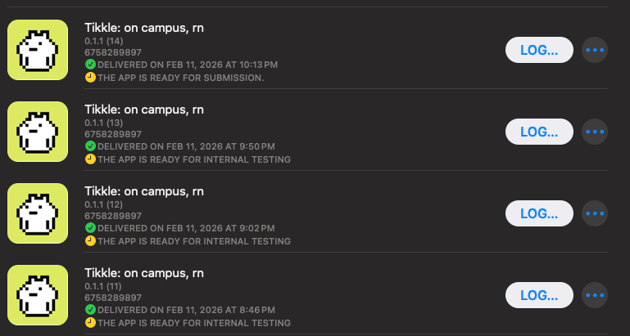Open the more options ellipsis for build 14

(x=595, y=50)
